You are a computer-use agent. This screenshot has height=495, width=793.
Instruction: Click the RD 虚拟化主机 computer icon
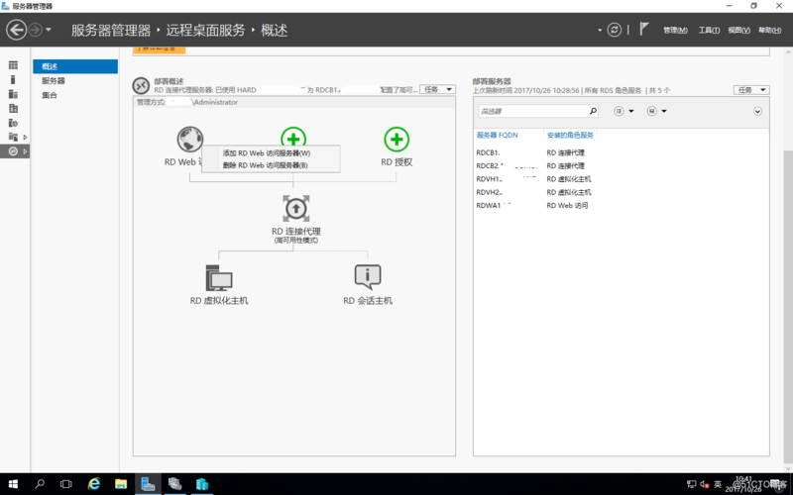tap(219, 277)
